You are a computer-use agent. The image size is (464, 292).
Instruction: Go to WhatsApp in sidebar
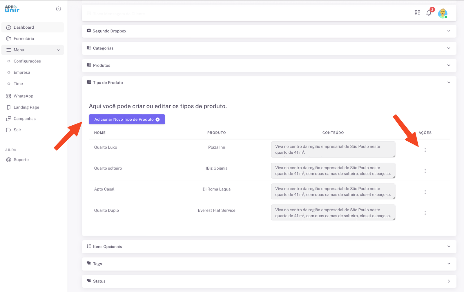(23, 96)
